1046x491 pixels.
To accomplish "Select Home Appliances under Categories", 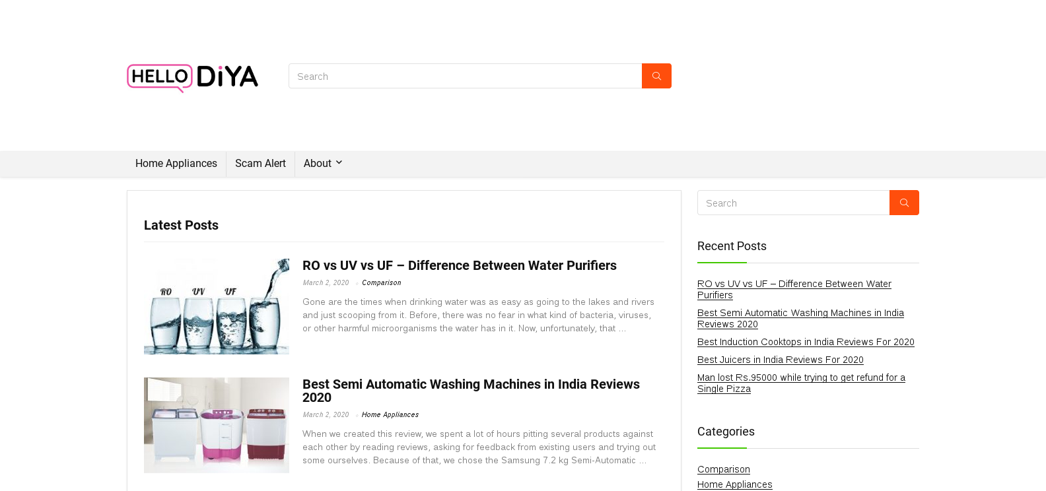I will pyautogui.click(x=734, y=484).
